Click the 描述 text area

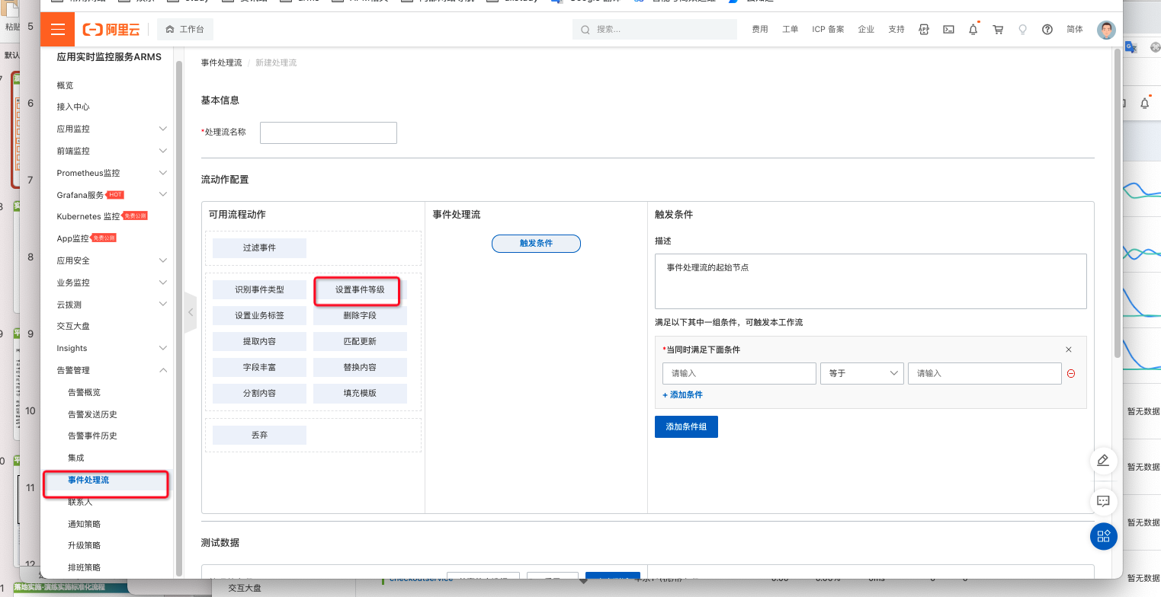pos(871,281)
